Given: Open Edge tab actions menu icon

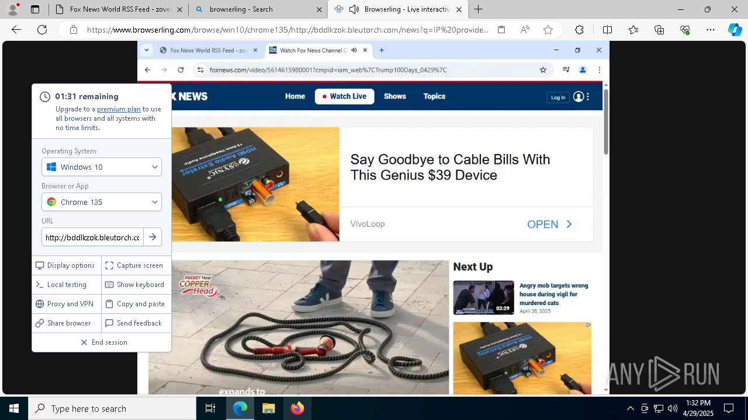Looking at the screenshot, I should [35, 9].
